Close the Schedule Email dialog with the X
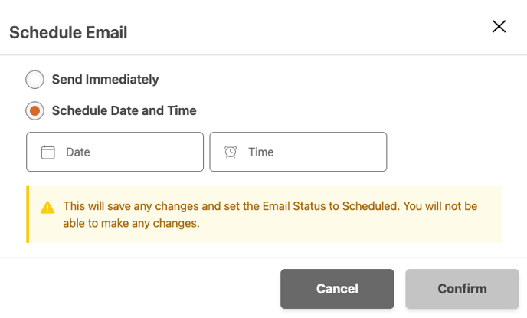Image resolution: width=527 pixels, height=318 pixels. tap(499, 26)
